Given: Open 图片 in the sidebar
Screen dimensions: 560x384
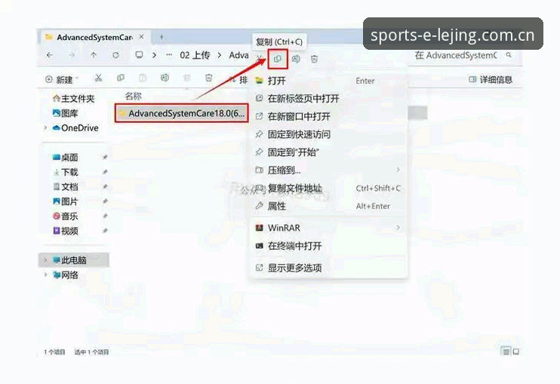Looking at the screenshot, I should coord(65,201).
